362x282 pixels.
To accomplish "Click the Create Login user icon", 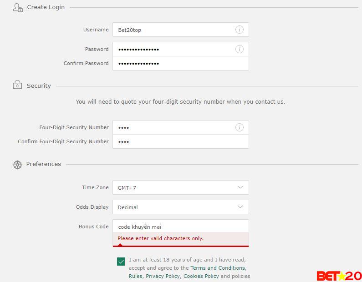I will [18, 7].
